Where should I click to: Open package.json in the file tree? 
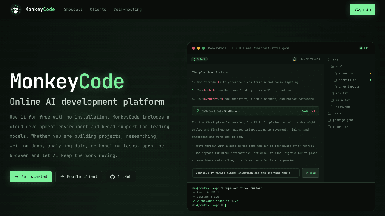click(x=350, y=120)
